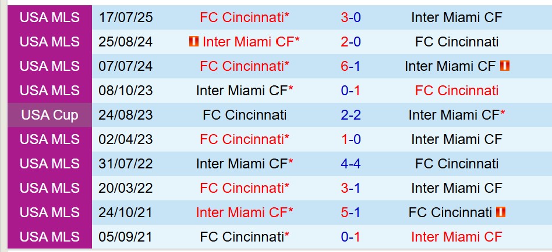Select the USA Cup competition label
The width and height of the screenshot is (552, 252).
tap(49, 115)
